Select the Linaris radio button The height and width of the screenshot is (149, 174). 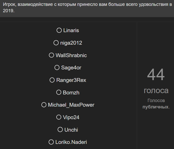pos(59,30)
